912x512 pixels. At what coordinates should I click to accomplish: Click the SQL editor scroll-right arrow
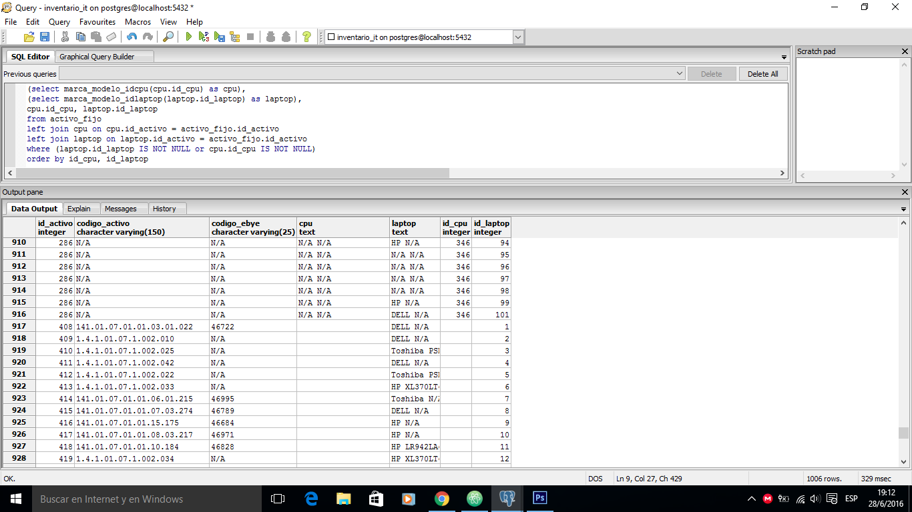tap(783, 173)
